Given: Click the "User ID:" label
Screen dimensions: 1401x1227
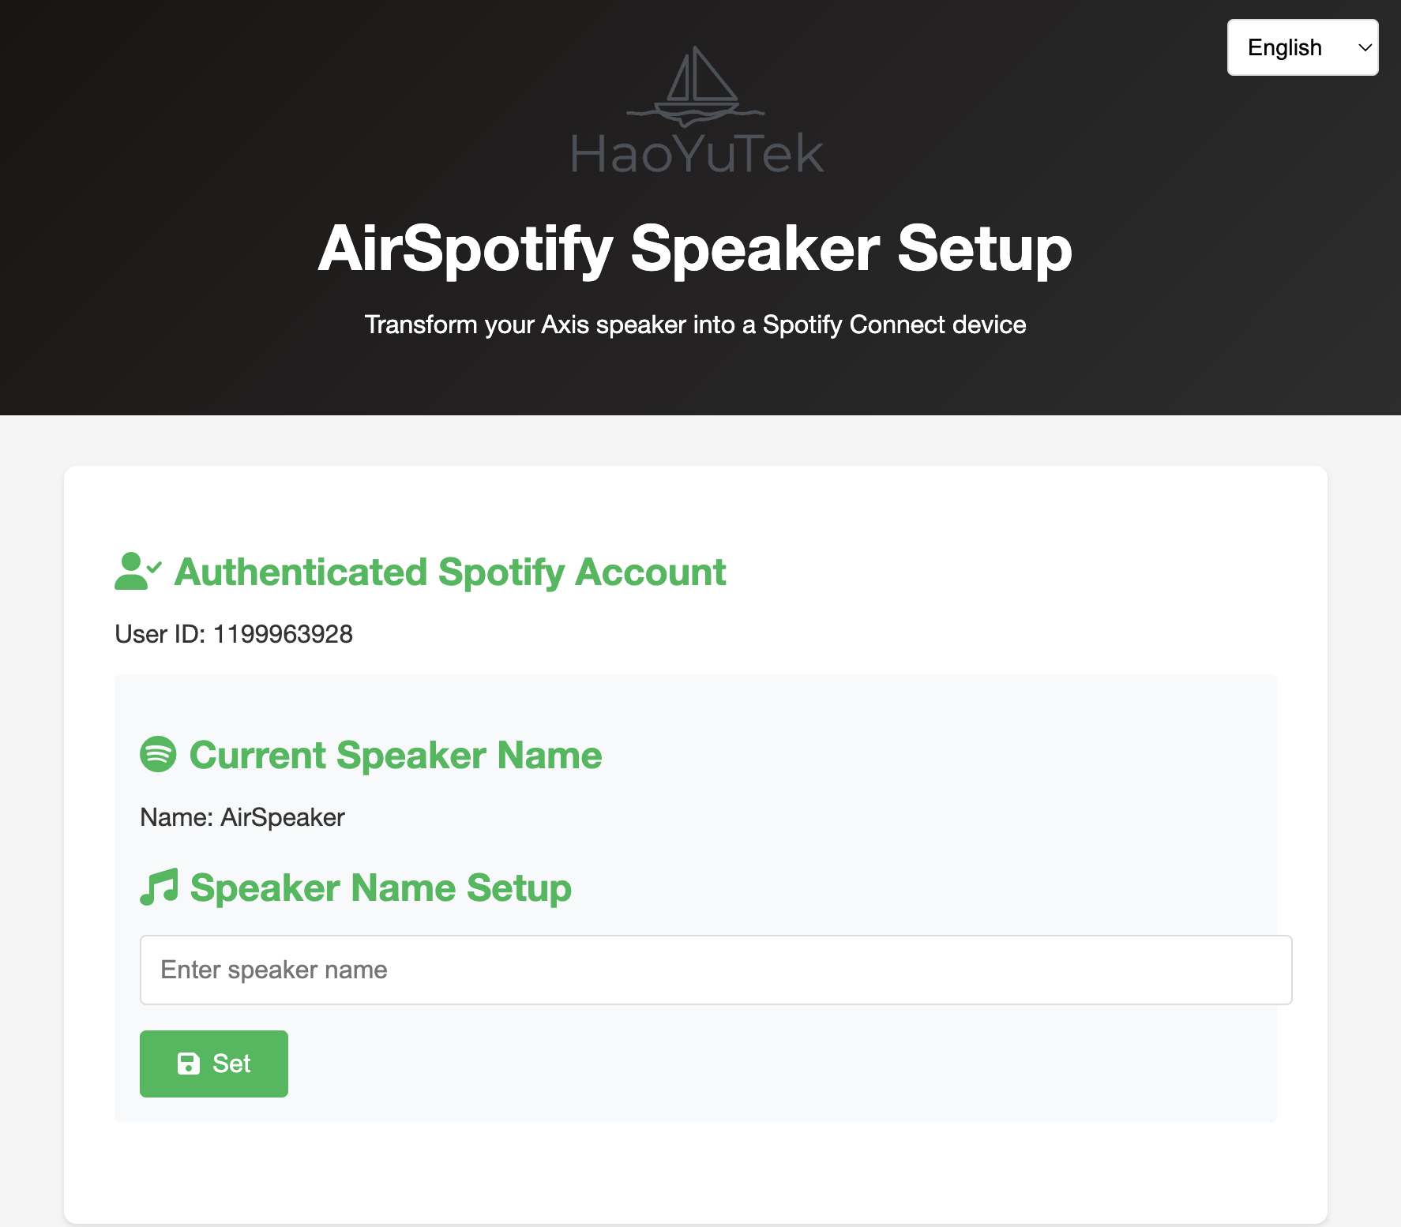Looking at the screenshot, I should [160, 634].
